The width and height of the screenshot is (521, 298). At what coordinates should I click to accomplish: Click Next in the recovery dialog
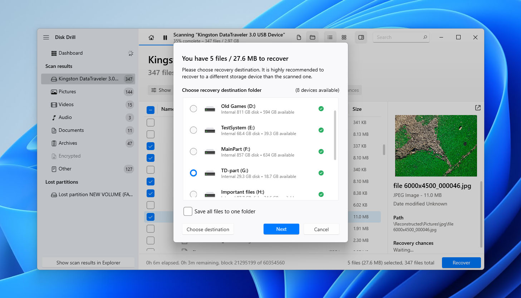pos(281,229)
